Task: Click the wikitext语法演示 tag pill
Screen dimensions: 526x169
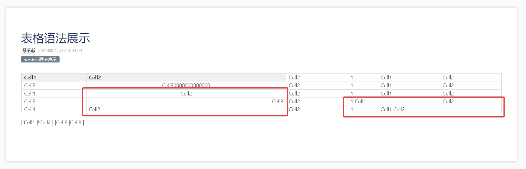Action: click(40, 59)
